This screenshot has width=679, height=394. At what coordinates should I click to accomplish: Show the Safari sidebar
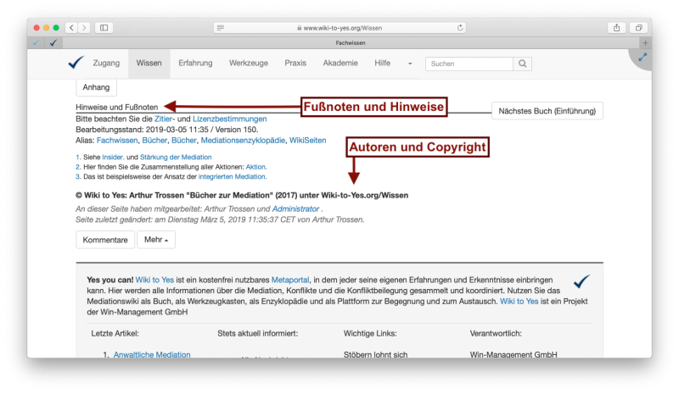104,27
